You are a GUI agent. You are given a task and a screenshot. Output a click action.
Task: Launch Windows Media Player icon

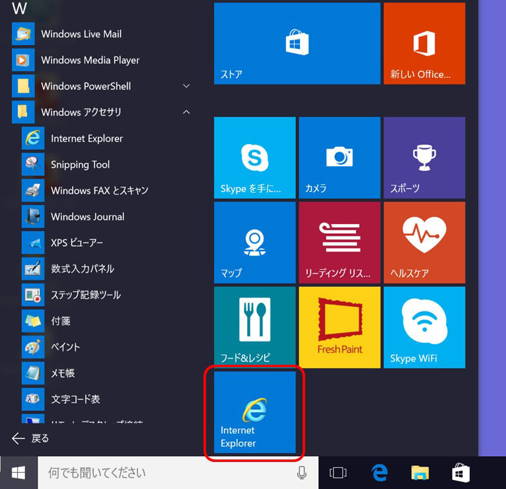23,60
